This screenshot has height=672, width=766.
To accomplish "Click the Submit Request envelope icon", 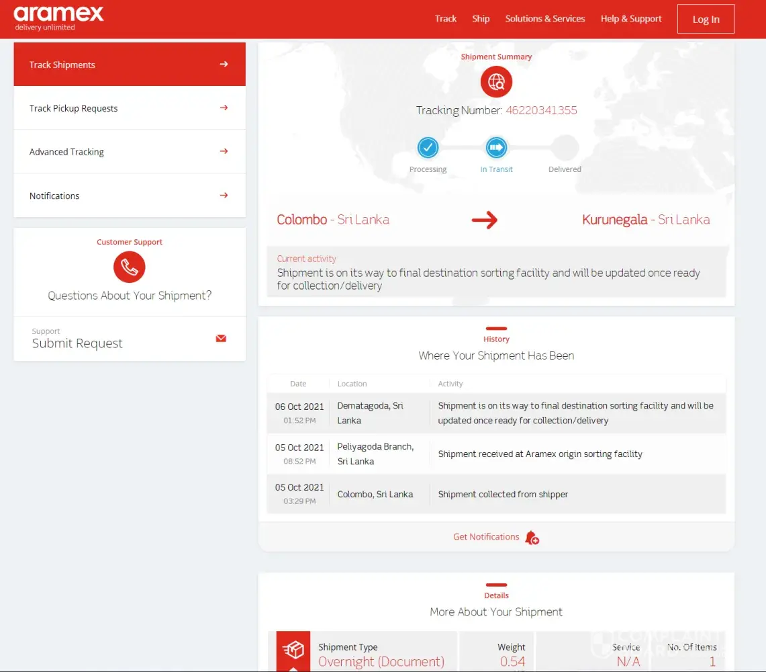I will coord(221,339).
